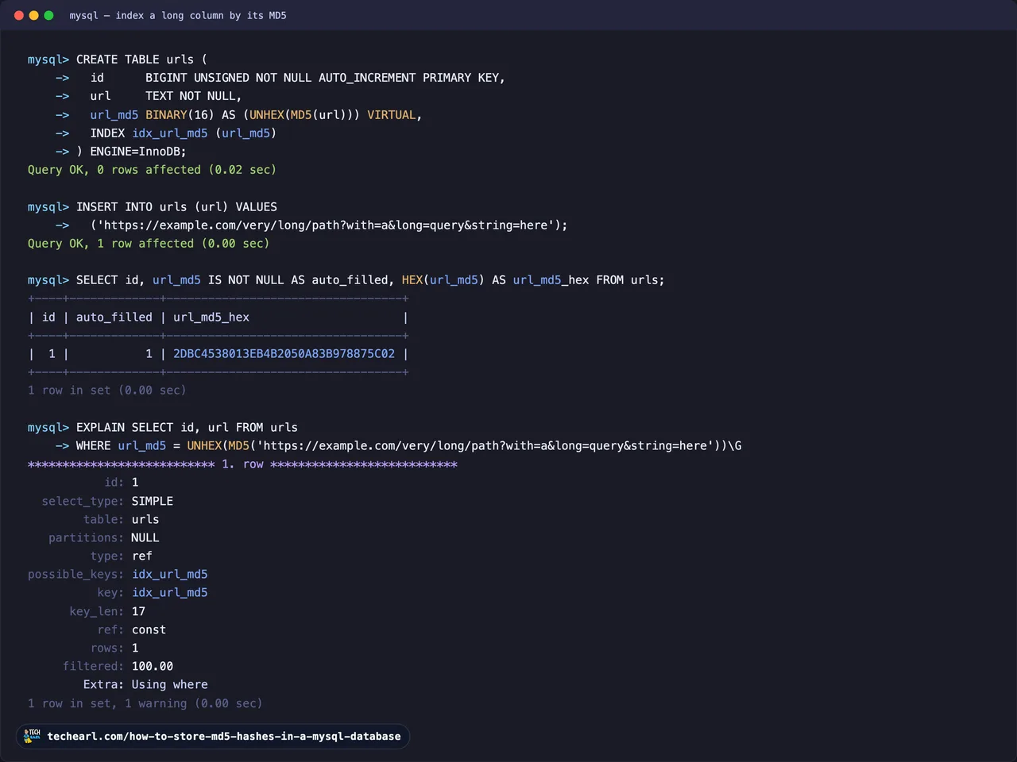Click the '1. row' separator line

coord(242,464)
